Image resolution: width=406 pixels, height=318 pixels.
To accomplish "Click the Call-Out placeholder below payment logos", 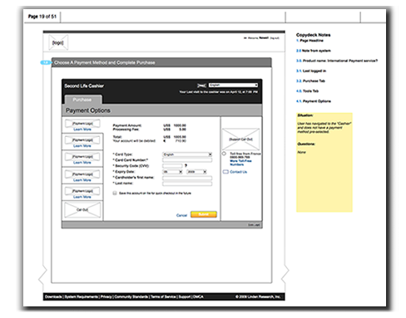I will (82, 210).
